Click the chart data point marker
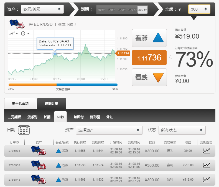The width and height of the screenshot is (219, 187). click(55, 54)
